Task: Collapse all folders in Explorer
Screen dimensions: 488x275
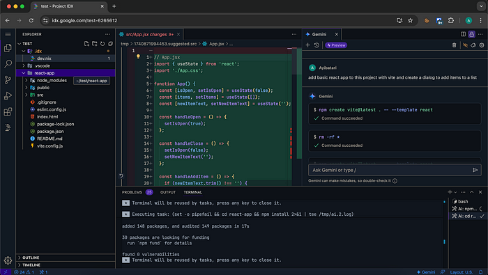Action: coord(110,44)
